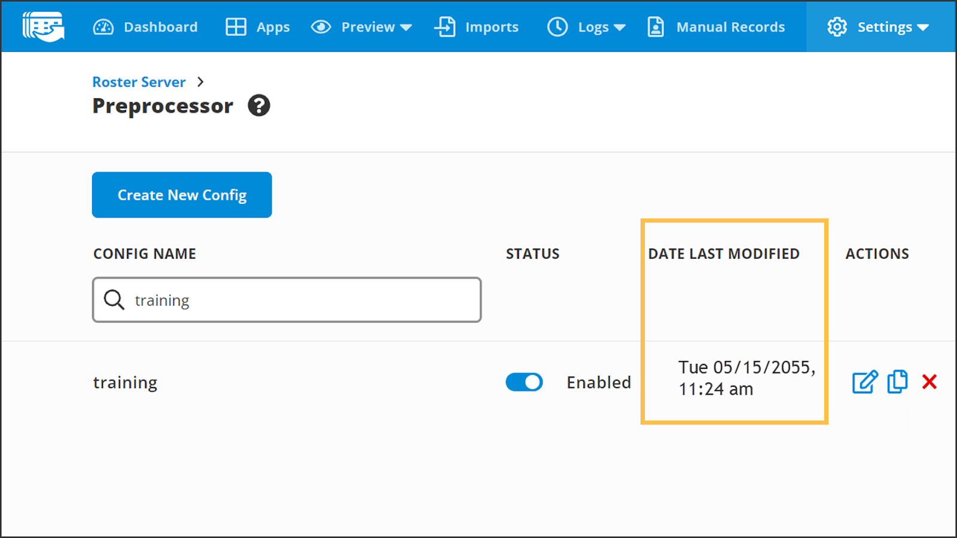The image size is (957, 538).
Task: Open Manual Records page
Action: tap(716, 27)
